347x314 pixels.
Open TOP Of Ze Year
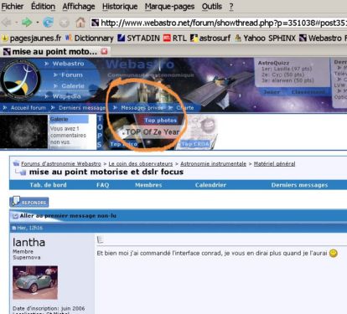click(x=153, y=131)
